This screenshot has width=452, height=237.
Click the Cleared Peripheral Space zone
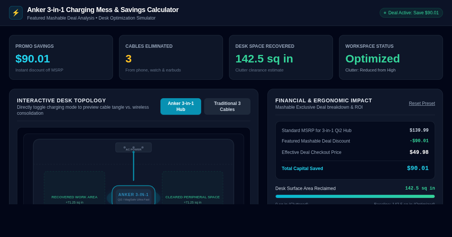click(192, 188)
